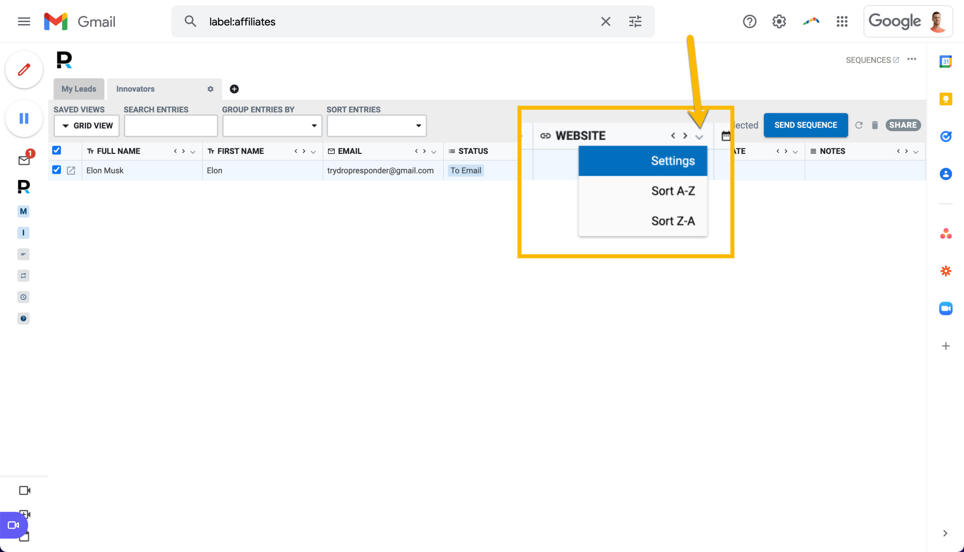Open the Google apps grid

click(x=842, y=21)
